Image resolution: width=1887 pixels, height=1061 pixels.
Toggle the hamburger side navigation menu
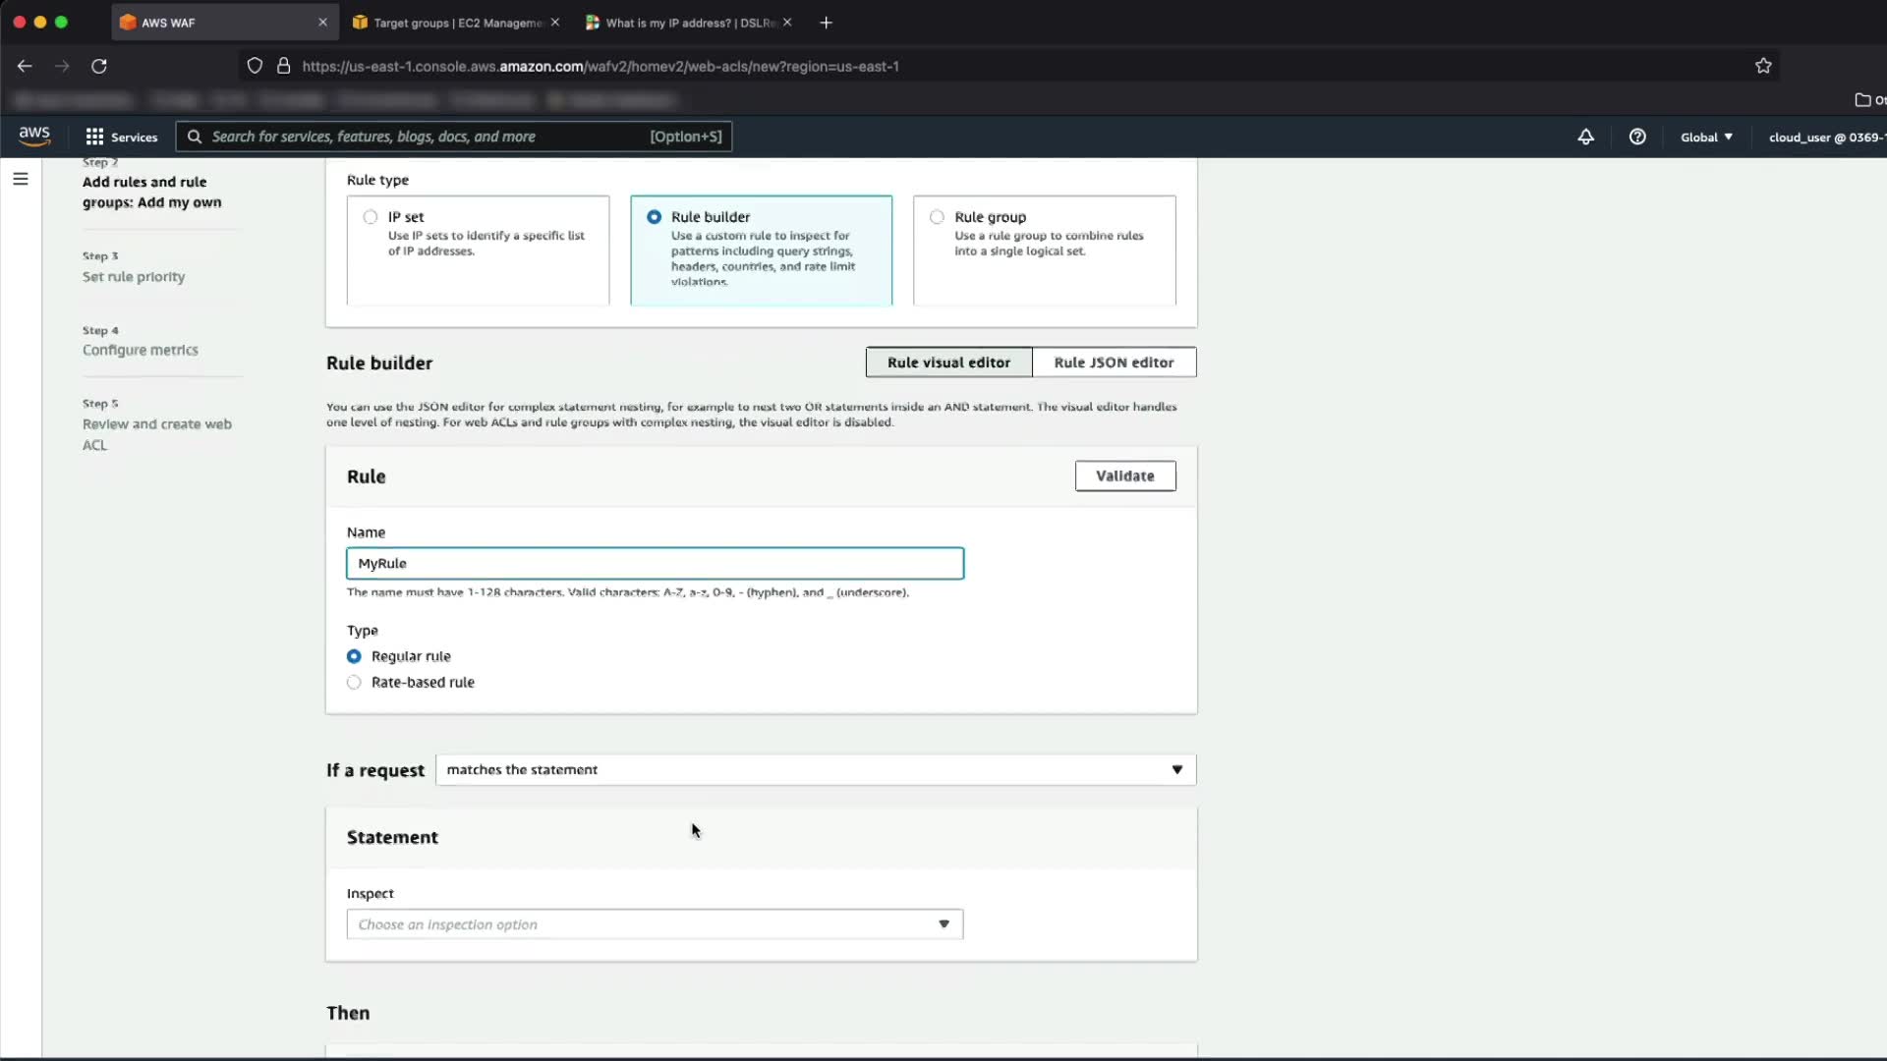click(x=21, y=179)
